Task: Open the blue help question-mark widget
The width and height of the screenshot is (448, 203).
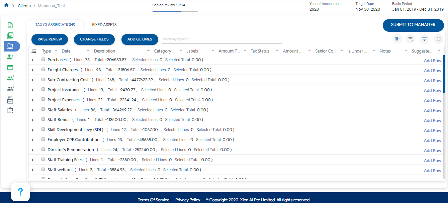Action: point(20,192)
